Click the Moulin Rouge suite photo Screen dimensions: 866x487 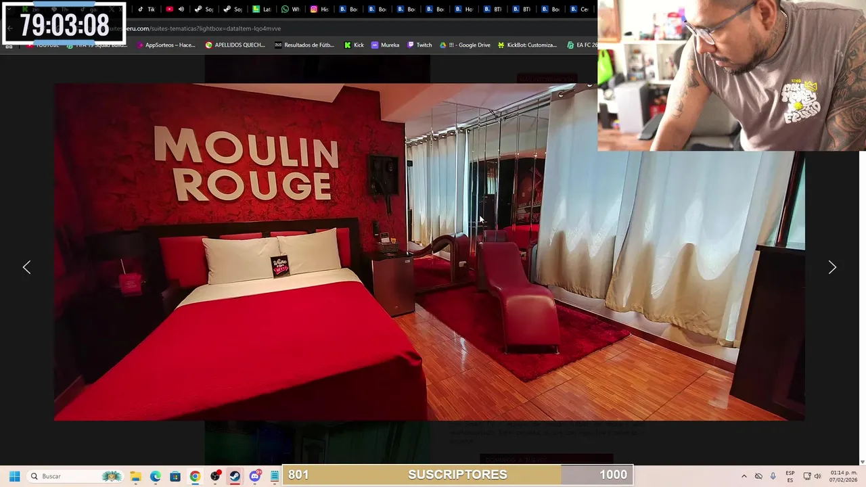click(x=430, y=252)
